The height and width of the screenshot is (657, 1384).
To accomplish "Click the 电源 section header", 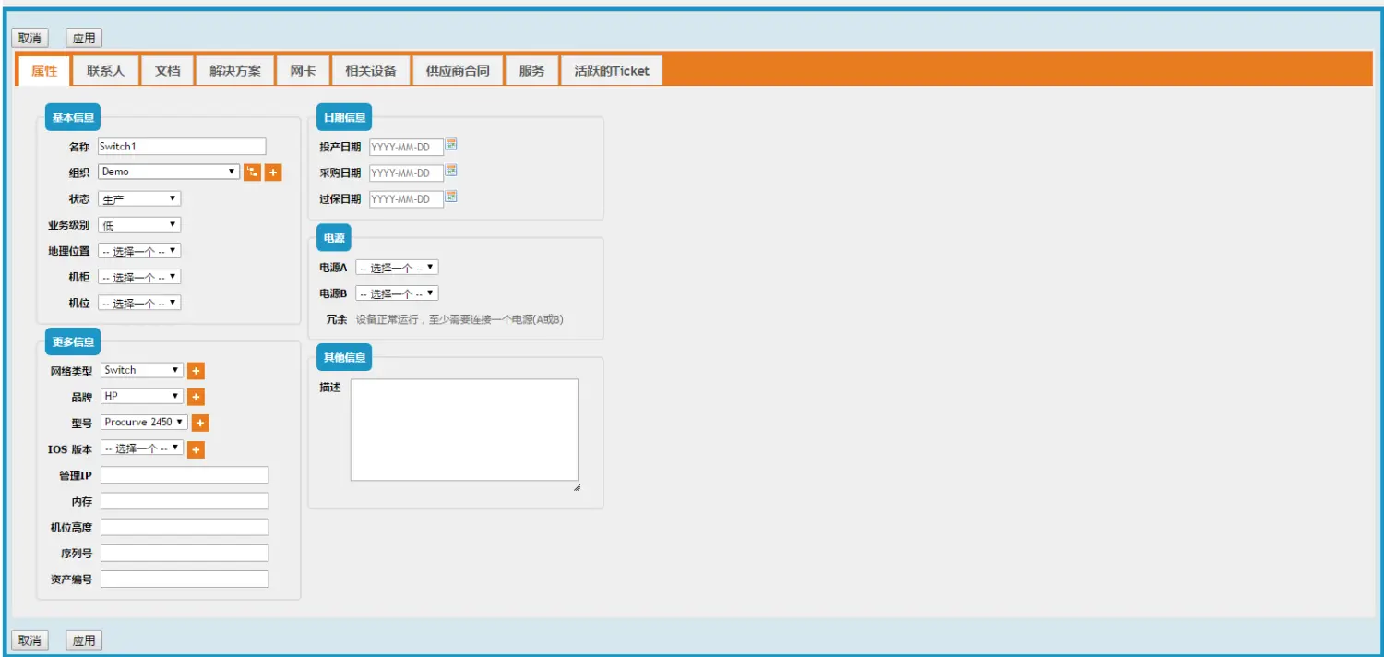I will coord(334,237).
